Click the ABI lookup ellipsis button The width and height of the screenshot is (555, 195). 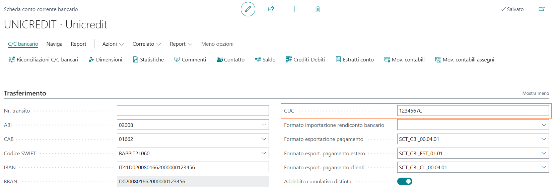[264, 125]
